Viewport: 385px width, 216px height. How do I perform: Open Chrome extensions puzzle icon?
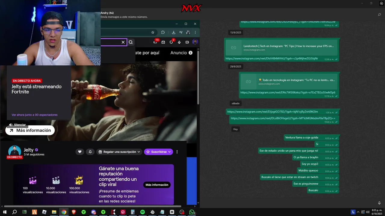[x=163, y=32]
